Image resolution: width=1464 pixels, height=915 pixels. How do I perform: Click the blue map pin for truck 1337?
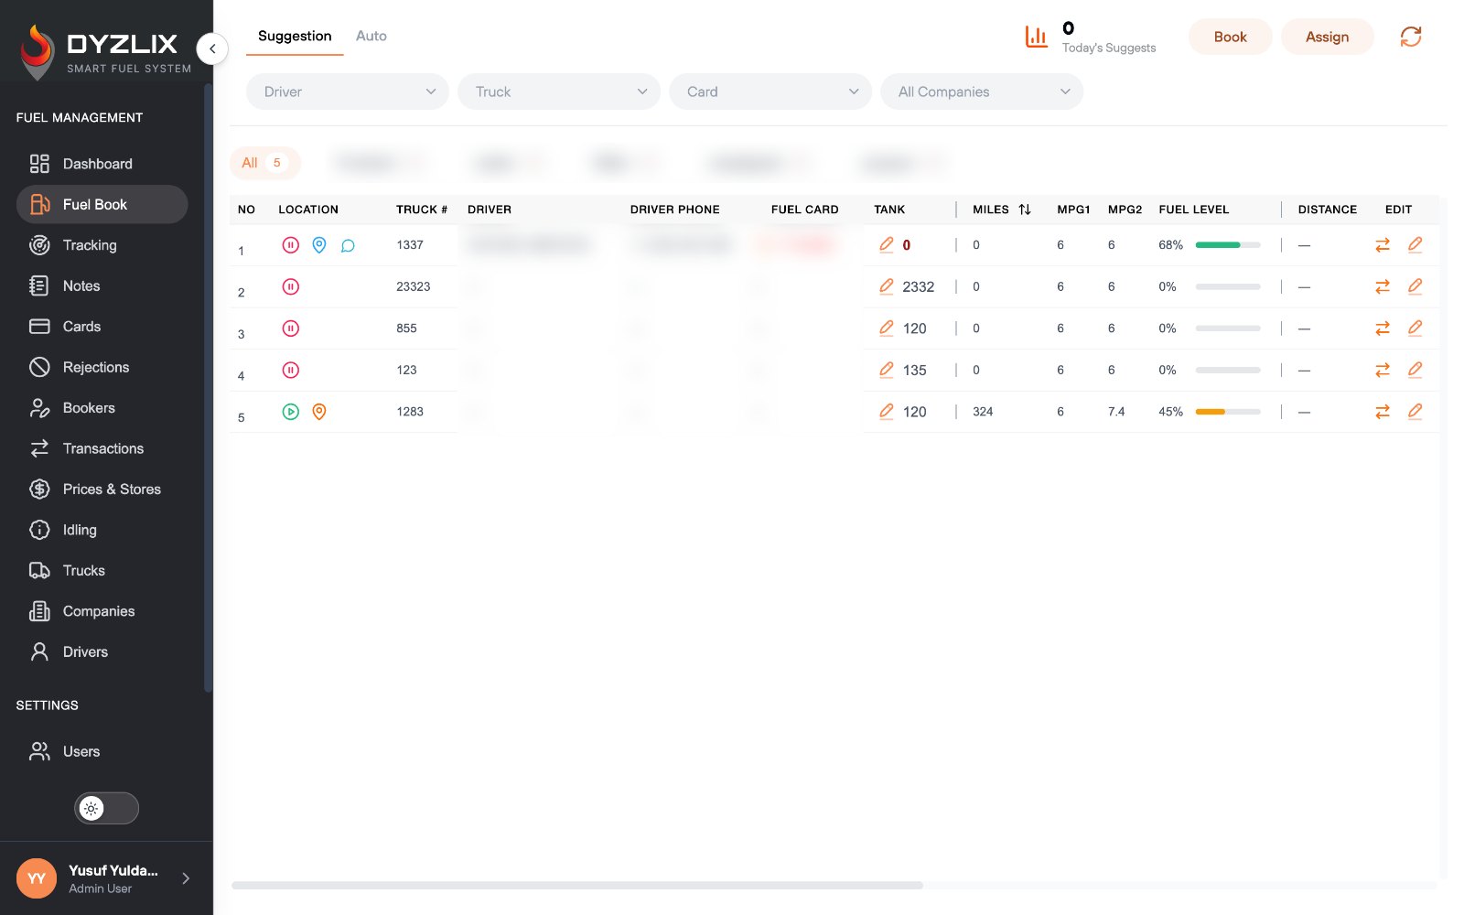click(x=319, y=245)
